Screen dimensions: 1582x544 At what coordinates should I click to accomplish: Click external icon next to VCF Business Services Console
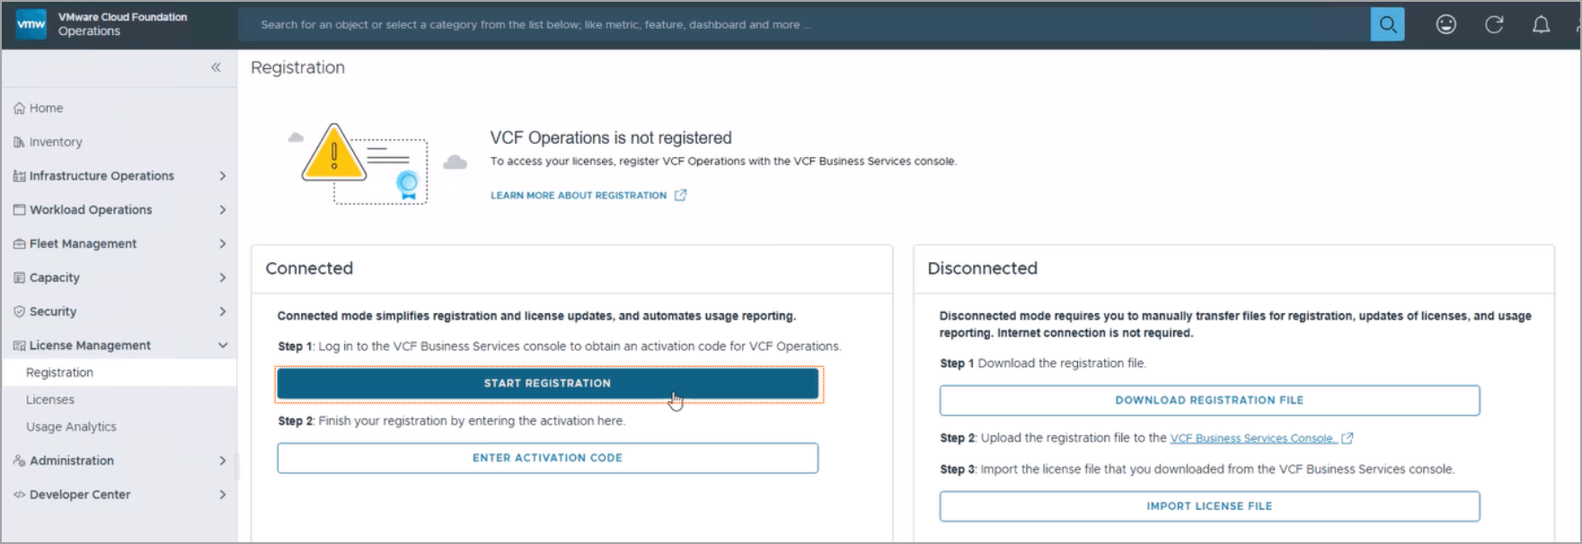point(1347,438)
